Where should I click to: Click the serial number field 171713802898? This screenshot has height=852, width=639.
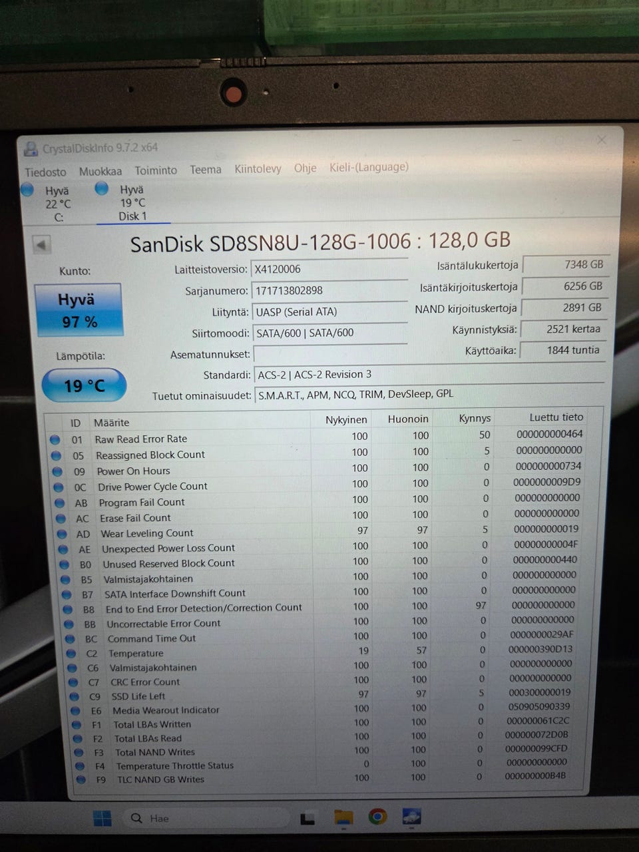click(329, 290)
